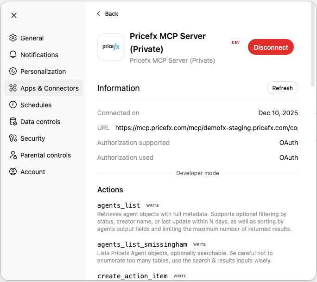Refresh the connector information
This screenshot has height=282, width=317.
coord(282,88)
